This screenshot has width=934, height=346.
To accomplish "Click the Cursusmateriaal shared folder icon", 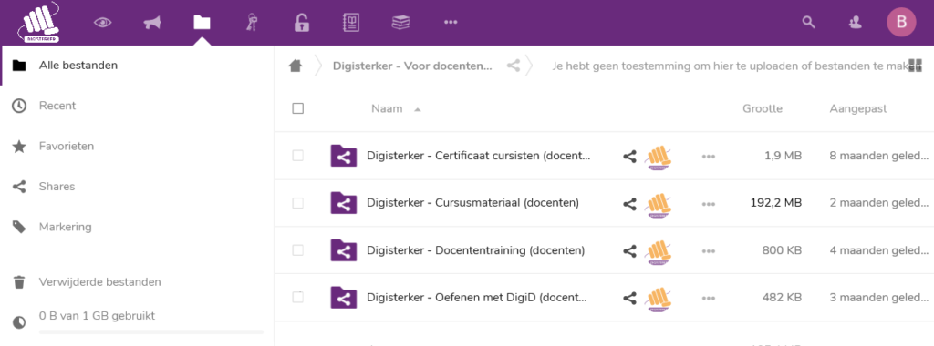I will [344, 203].
